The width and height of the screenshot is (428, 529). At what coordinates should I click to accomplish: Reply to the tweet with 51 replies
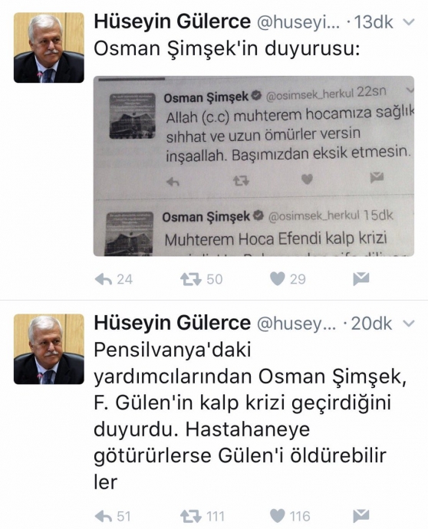pyautogui.click(x=104, y=516)
